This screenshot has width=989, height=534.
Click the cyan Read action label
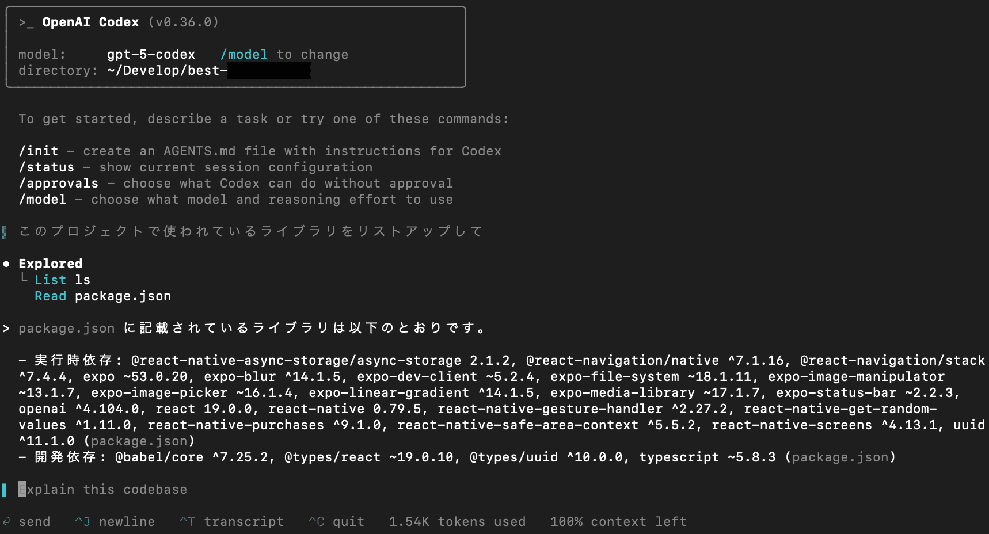51,296
